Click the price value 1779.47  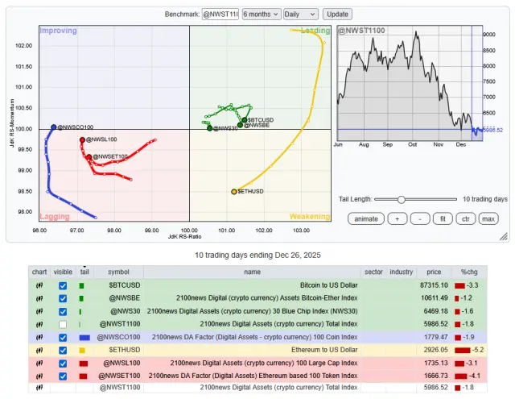tap(435, 337)
